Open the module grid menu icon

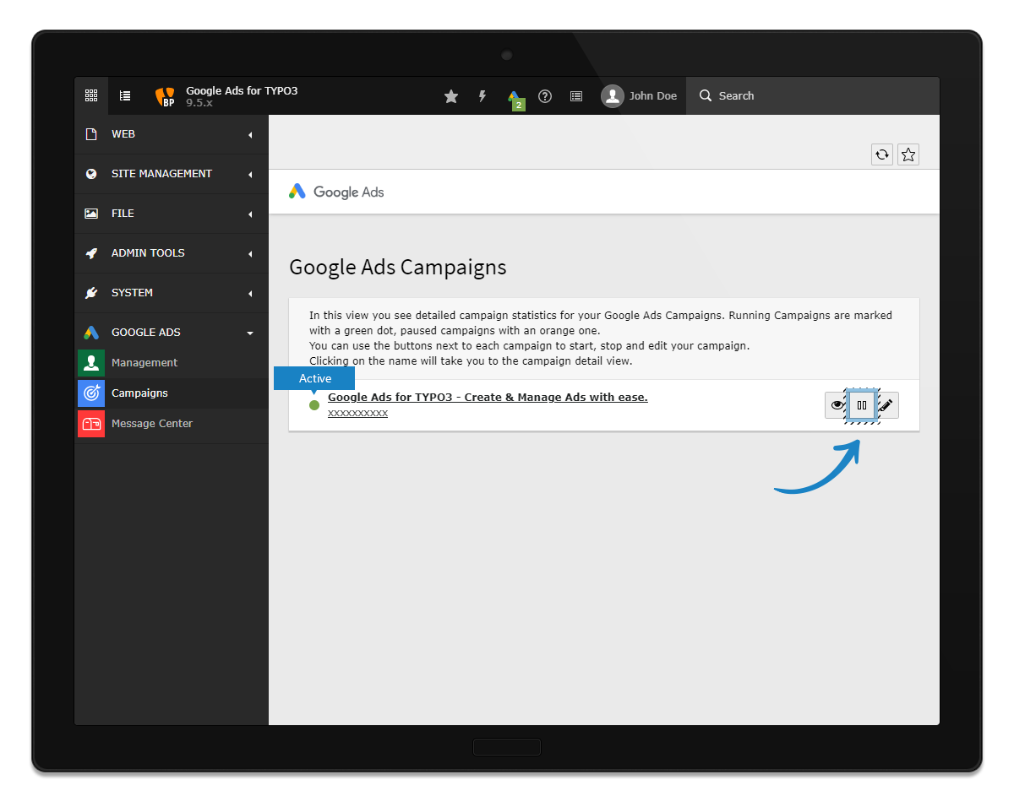coord(91,96)
